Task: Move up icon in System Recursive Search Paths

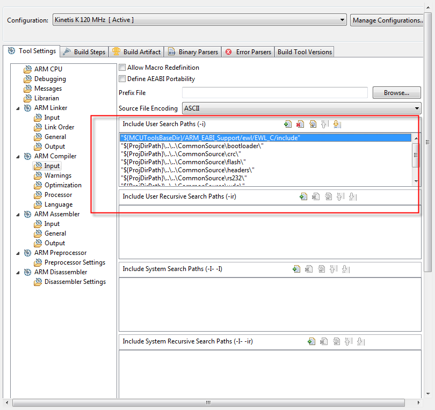Action: 348,341
